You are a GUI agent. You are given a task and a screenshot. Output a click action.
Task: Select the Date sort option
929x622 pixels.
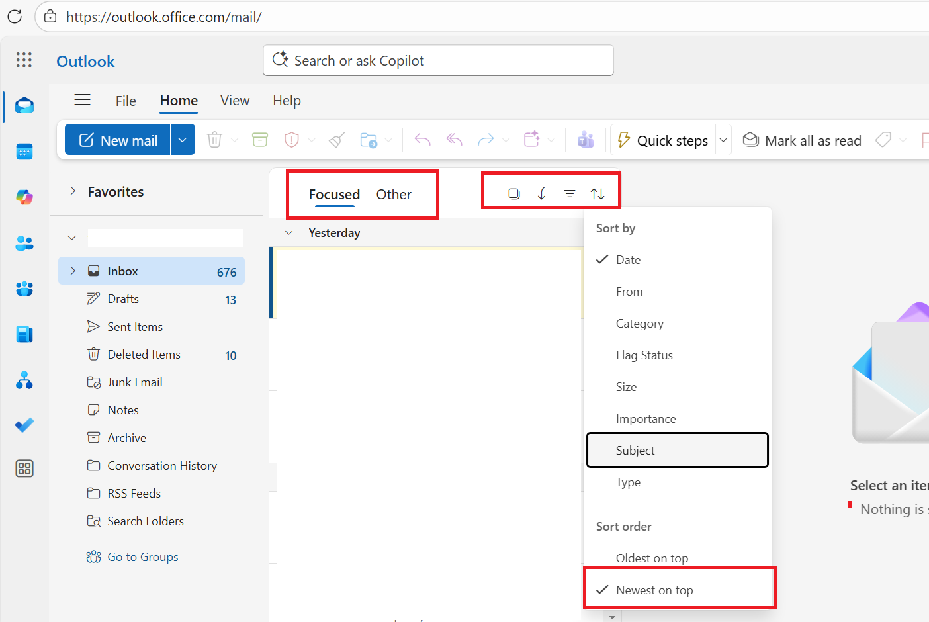[629, 259]
